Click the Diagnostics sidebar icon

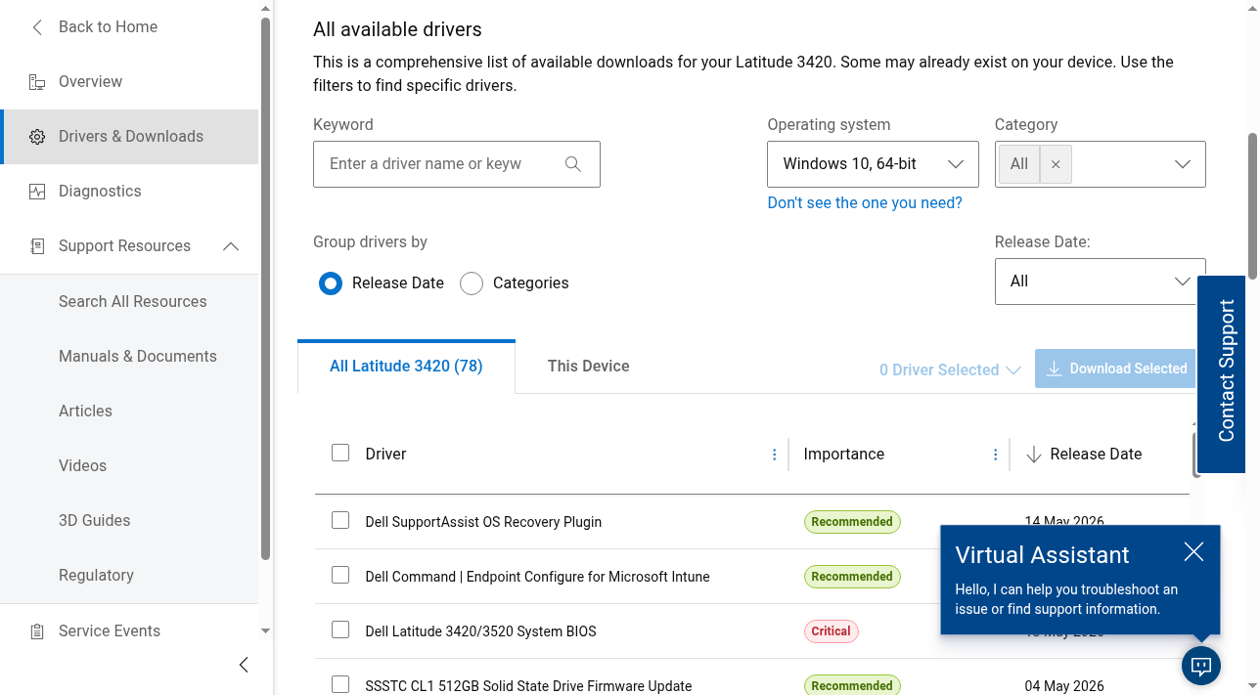[37, 192]
